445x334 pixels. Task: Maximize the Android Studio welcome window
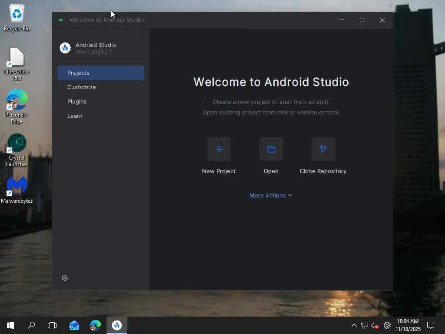tap(362, 20)
